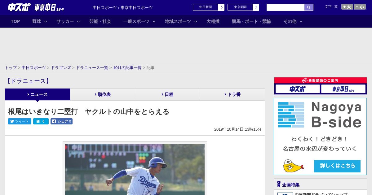Click the 中日スポーツ breadcrumb link
Viewport: 372px width, 195px height.
(34, 68)
